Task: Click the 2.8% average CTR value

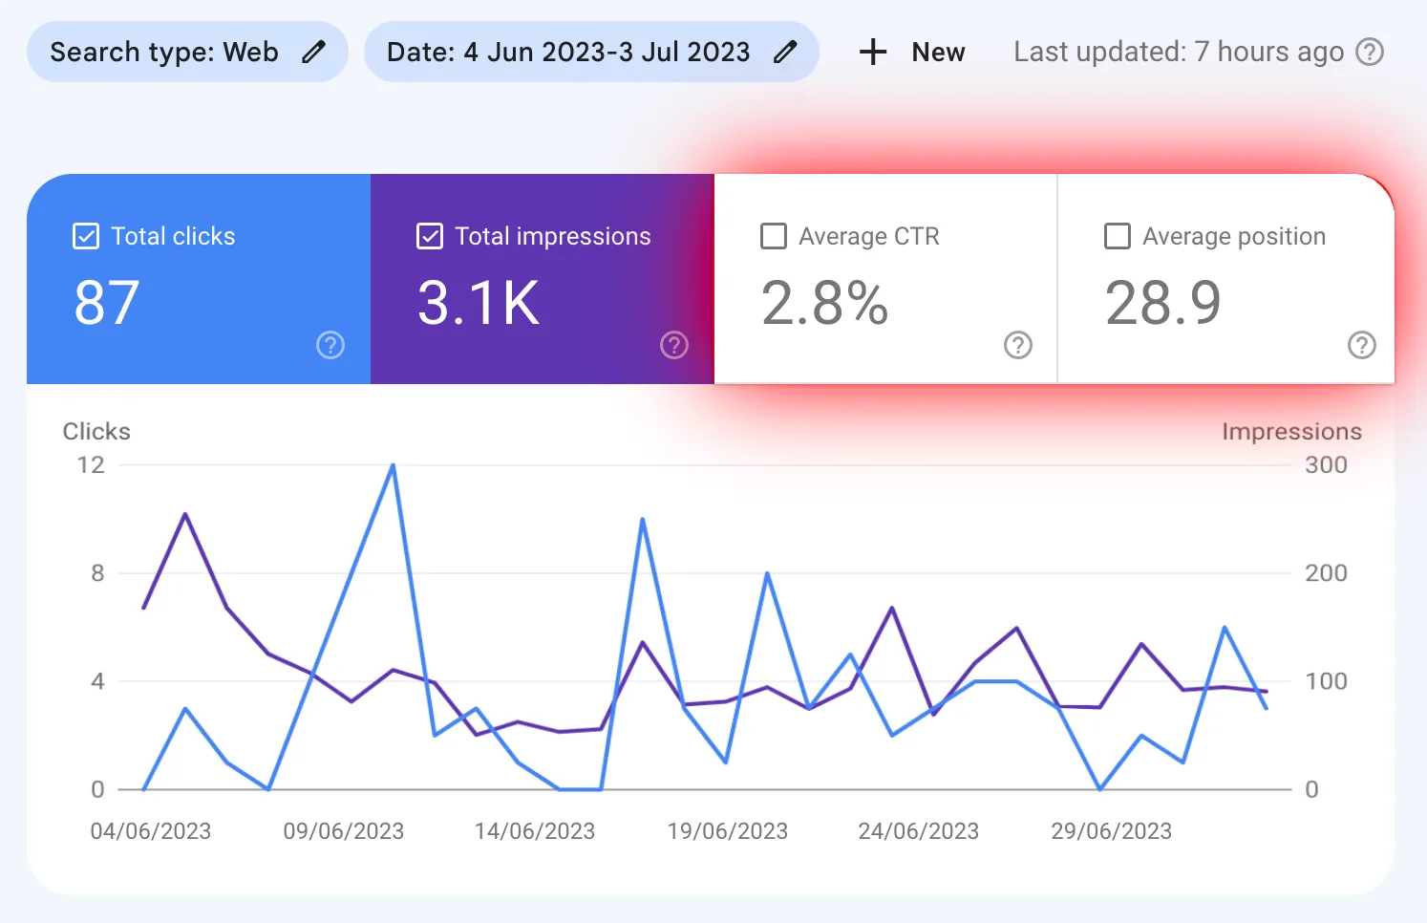Action: (x=825, y=303)
